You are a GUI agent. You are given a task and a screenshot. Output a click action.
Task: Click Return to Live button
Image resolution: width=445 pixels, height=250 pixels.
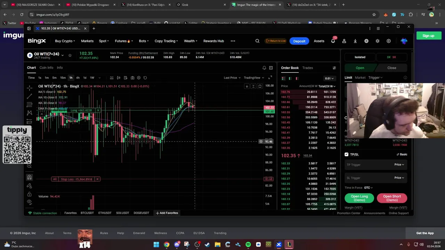click(276, 41)
